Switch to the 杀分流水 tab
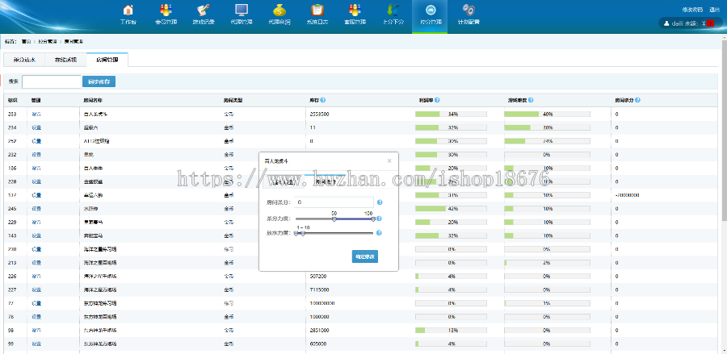The image size is (727, 354). tap(23, 60)
